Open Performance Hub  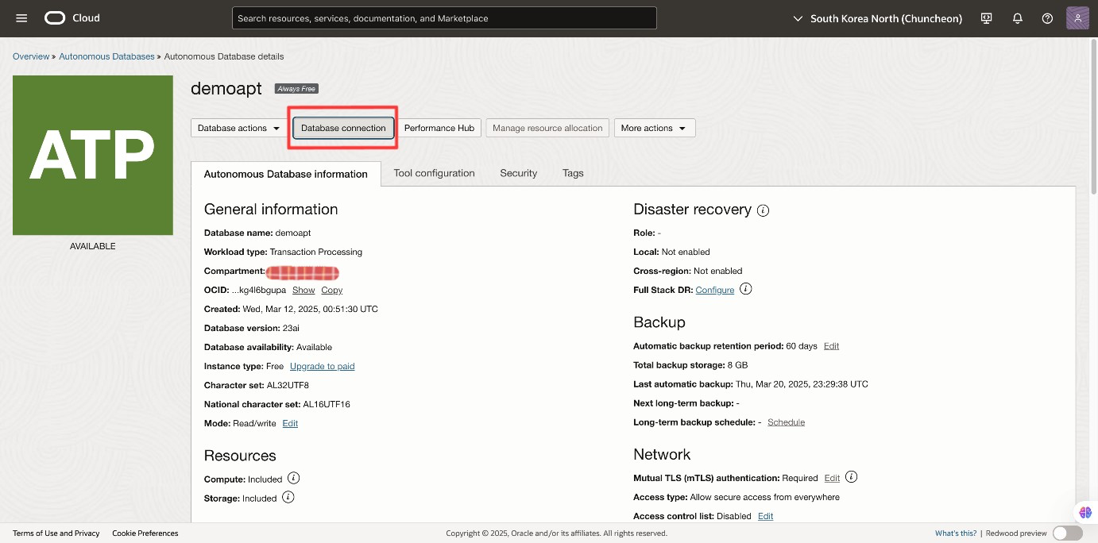(x=439, y=128)
